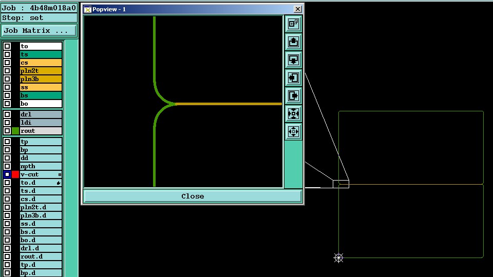
Task: Toggle the 'pln3b' layer checkbox
Action: [x=7, y=79]
